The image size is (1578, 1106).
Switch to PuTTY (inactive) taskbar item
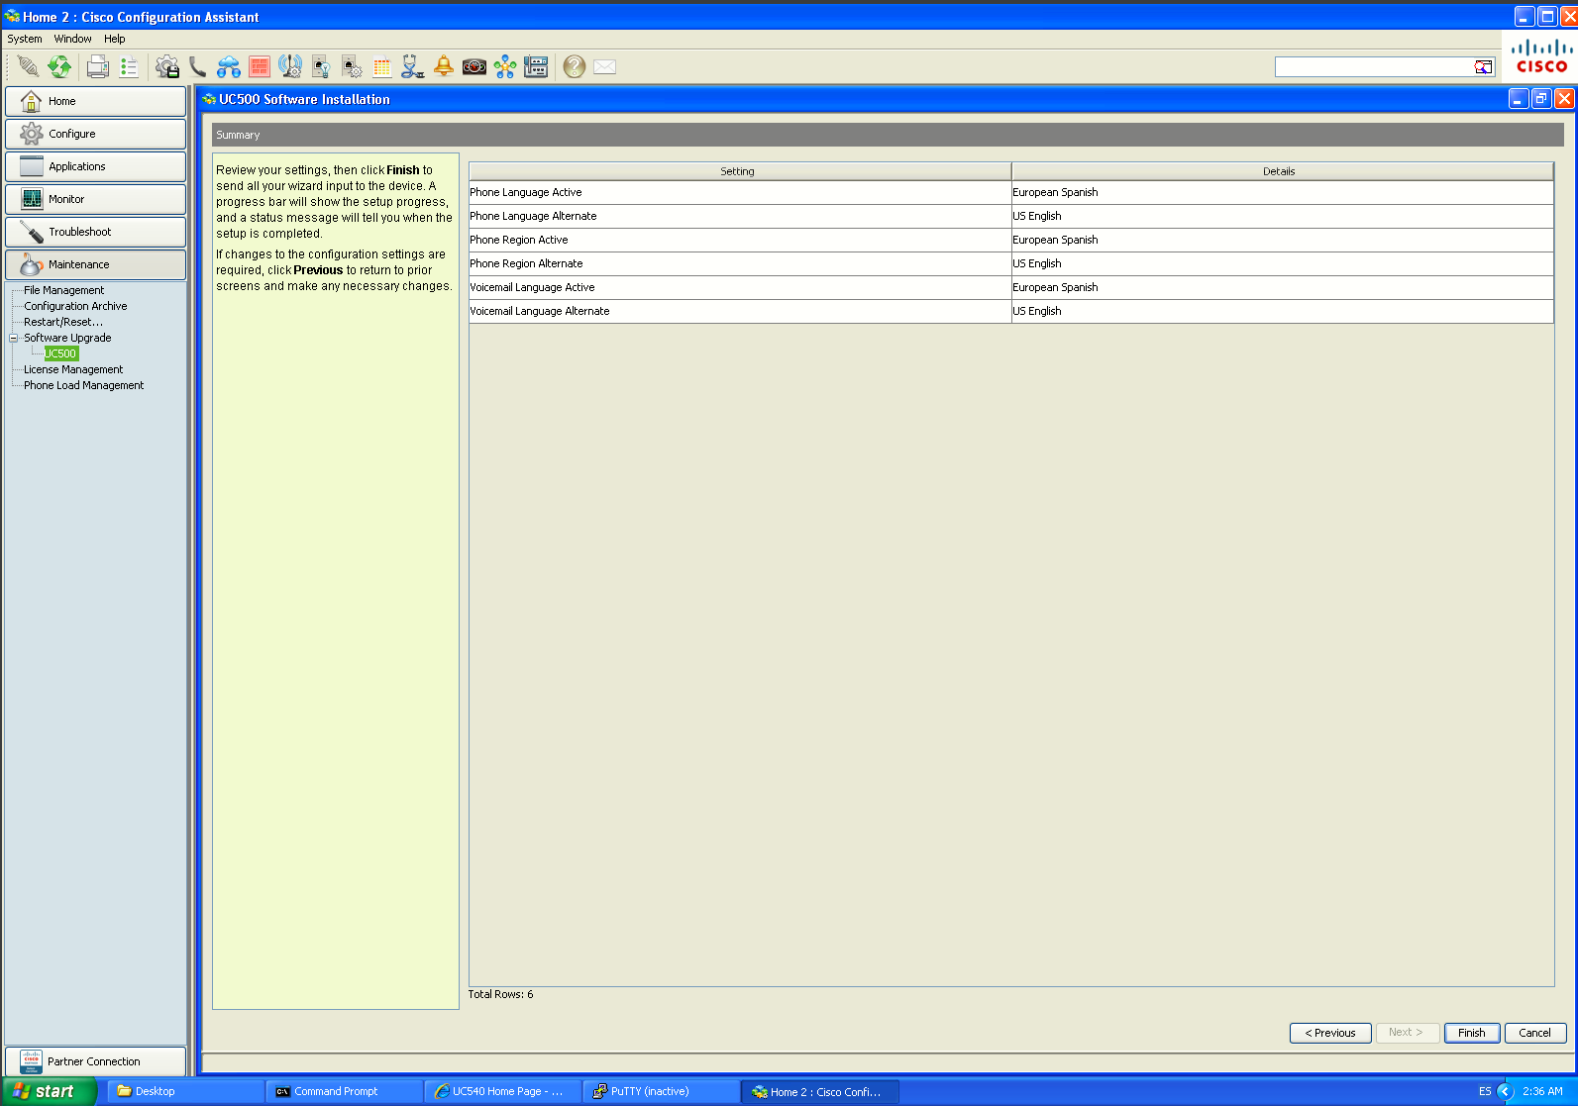(x=662, y=1091)
